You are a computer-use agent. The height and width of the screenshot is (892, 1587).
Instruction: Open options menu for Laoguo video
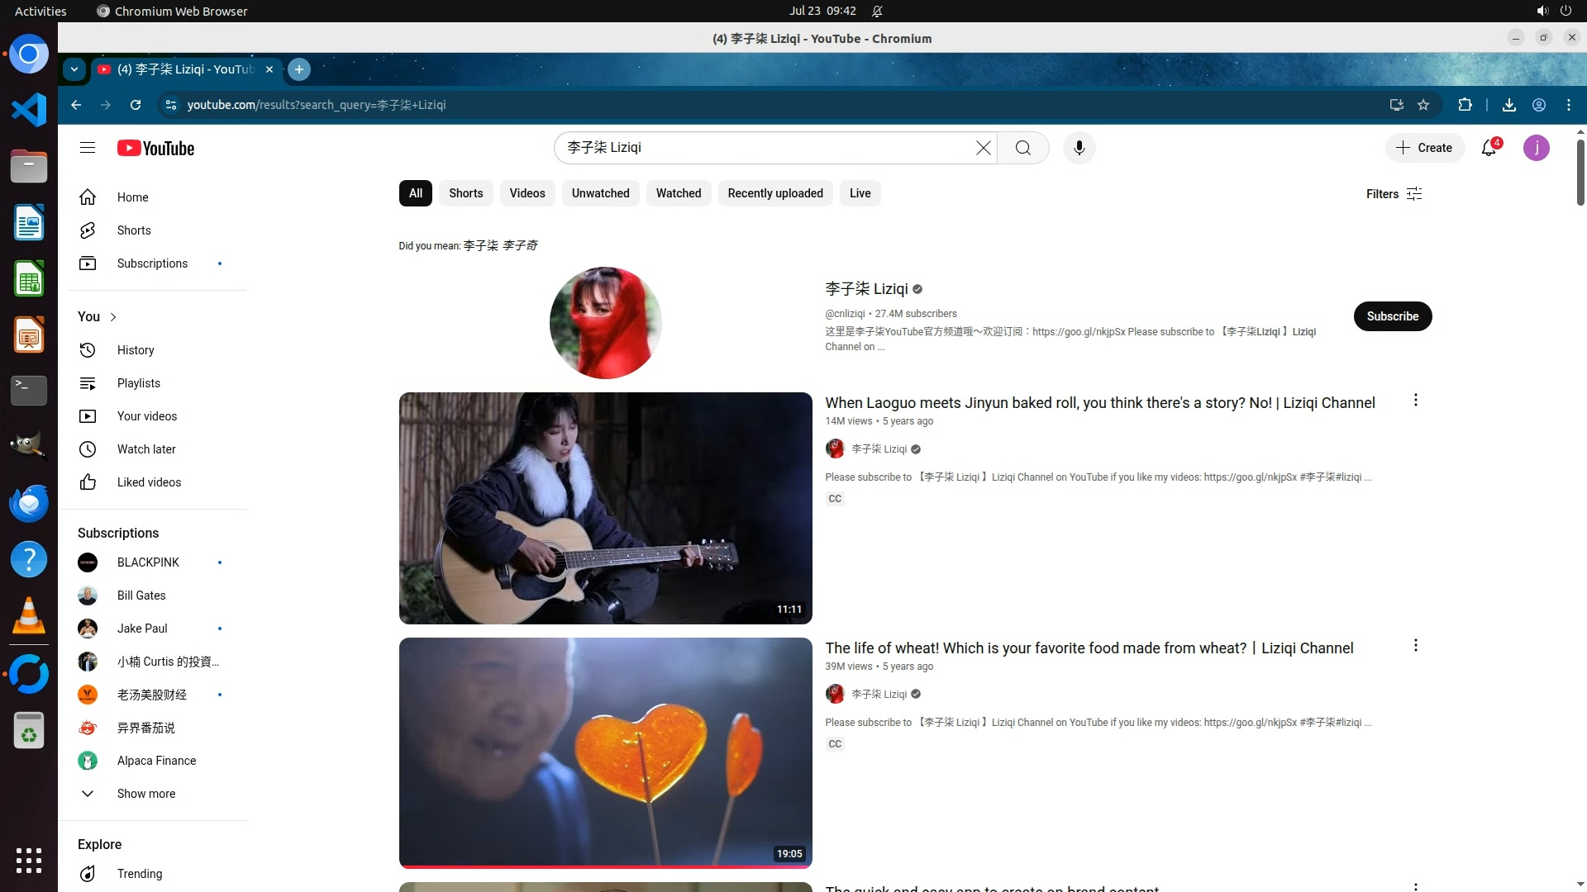1415,401
